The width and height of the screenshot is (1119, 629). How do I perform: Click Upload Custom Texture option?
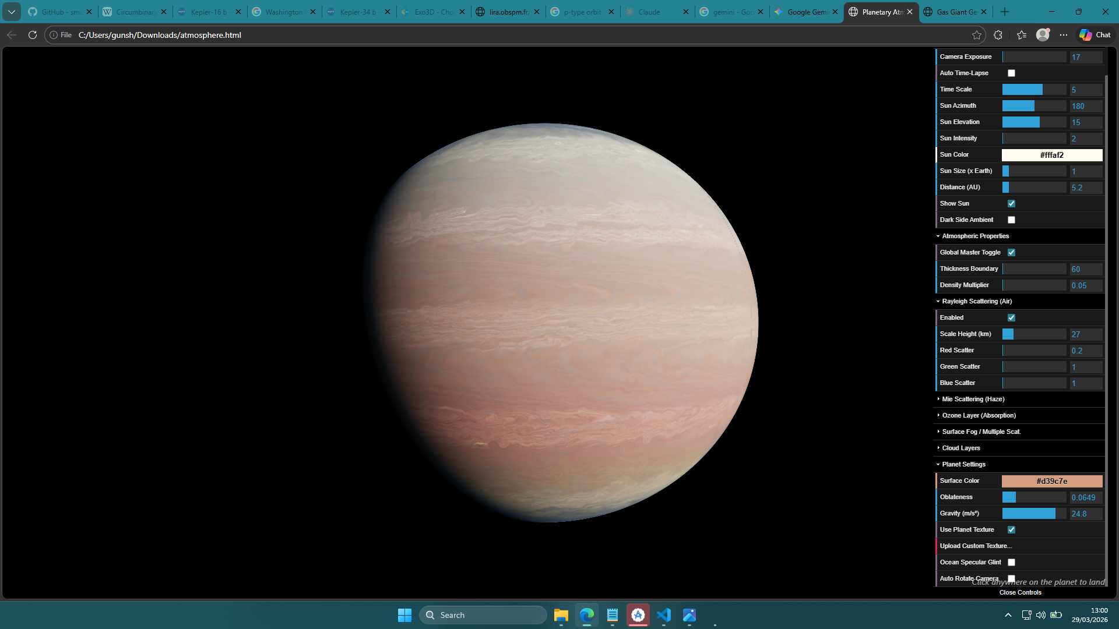pyautogui.click(x=975, y=546)
